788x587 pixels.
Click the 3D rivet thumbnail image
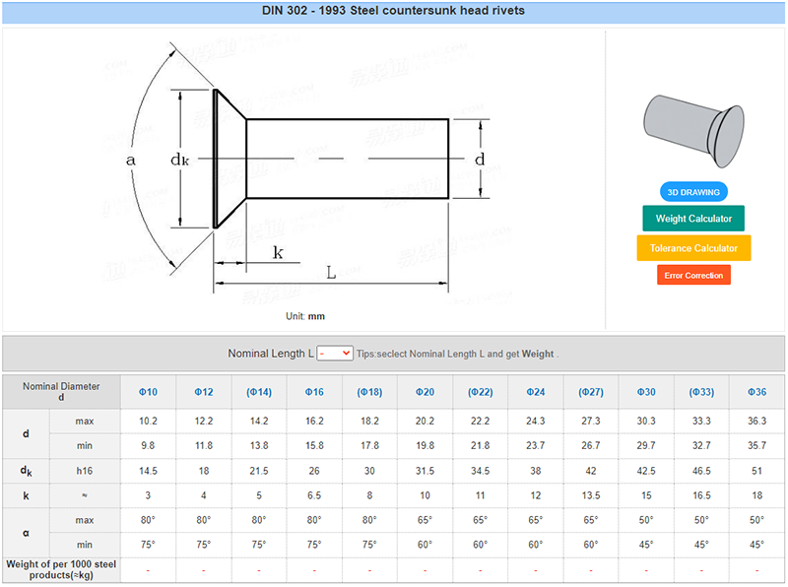point(693,131)
